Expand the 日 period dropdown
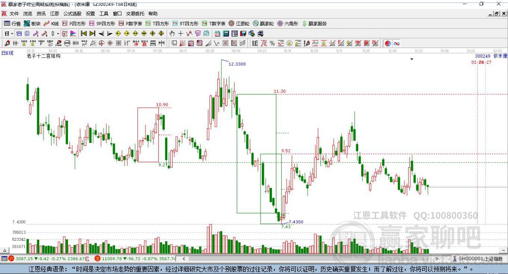The width and height of the screenshot is (508, 274). coord(12,34)
